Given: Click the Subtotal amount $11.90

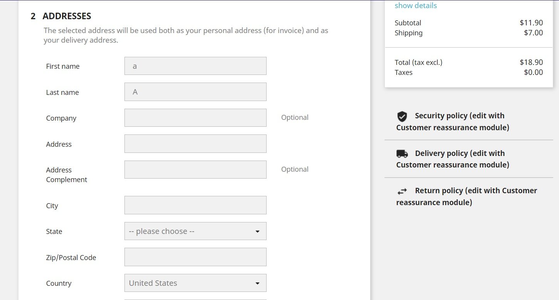Looking at the screenshot, I should (x=531, y=23).
